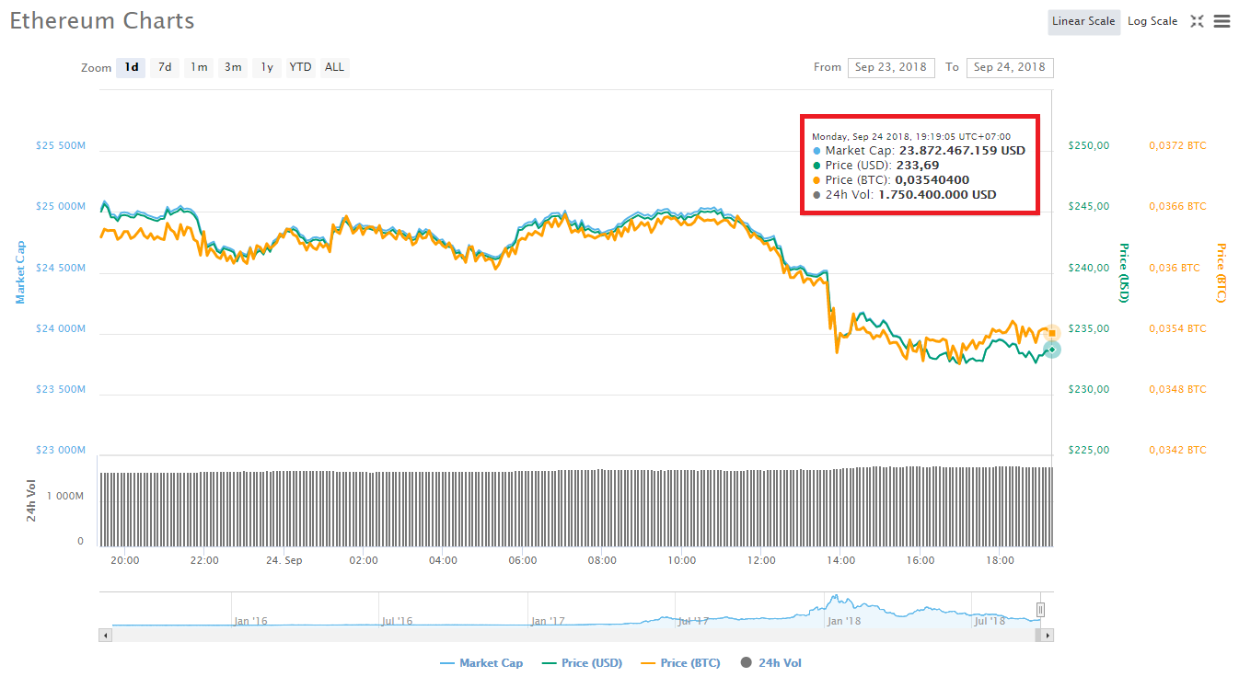Click the 20:00 time axis label
The width and height of the screenshot is (1239, 677).
click(124, 560)
